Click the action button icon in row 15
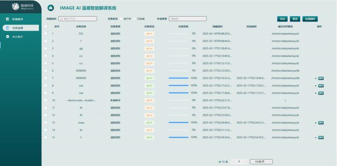Viewport: 337px width, 166px height. (321, 138)
